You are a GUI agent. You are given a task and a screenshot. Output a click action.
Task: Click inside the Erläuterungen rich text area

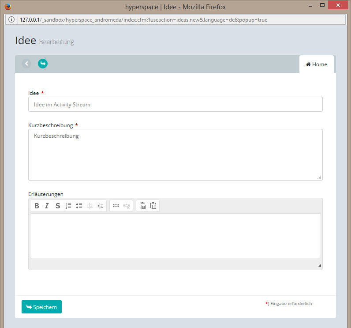(175, 235)
